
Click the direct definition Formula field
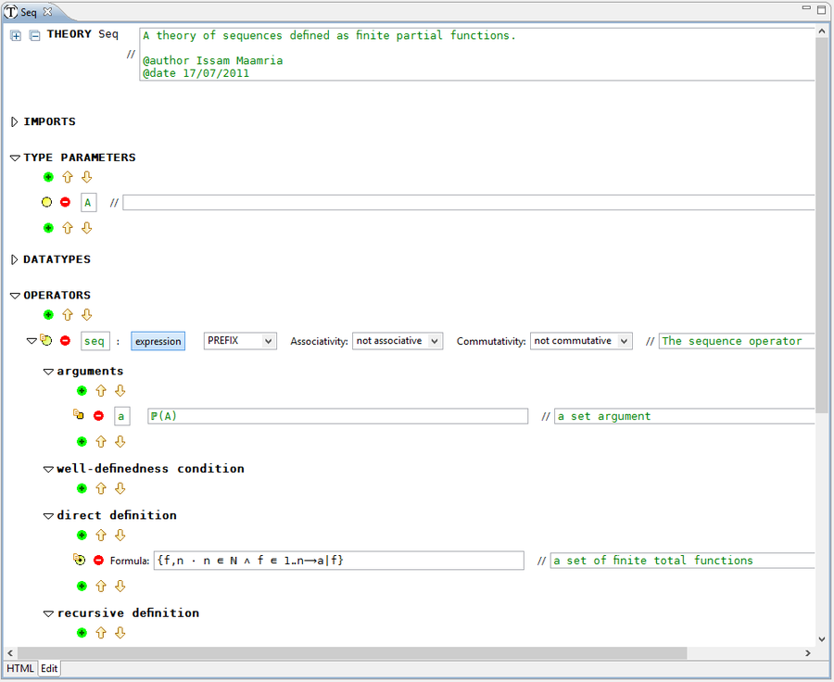point(339,561)
